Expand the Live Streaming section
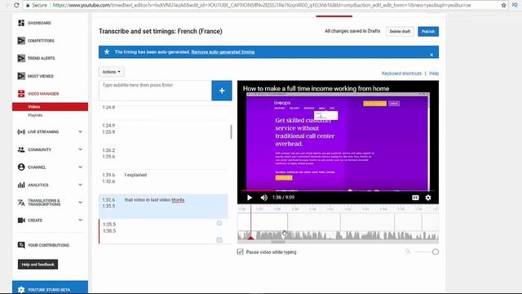This screenshot has width=522, height=294. tap(80, 131)
